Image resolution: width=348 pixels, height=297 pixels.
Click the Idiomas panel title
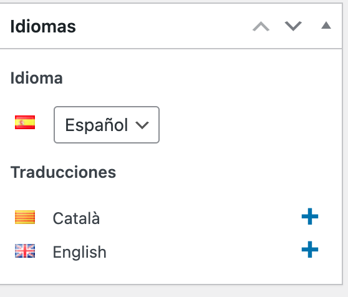[x=43, y=26]
